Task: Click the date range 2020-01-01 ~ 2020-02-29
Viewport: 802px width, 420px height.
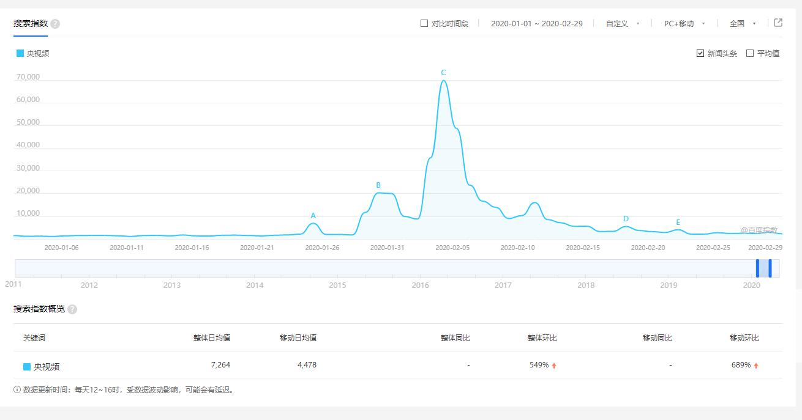Action: point(536,24)
